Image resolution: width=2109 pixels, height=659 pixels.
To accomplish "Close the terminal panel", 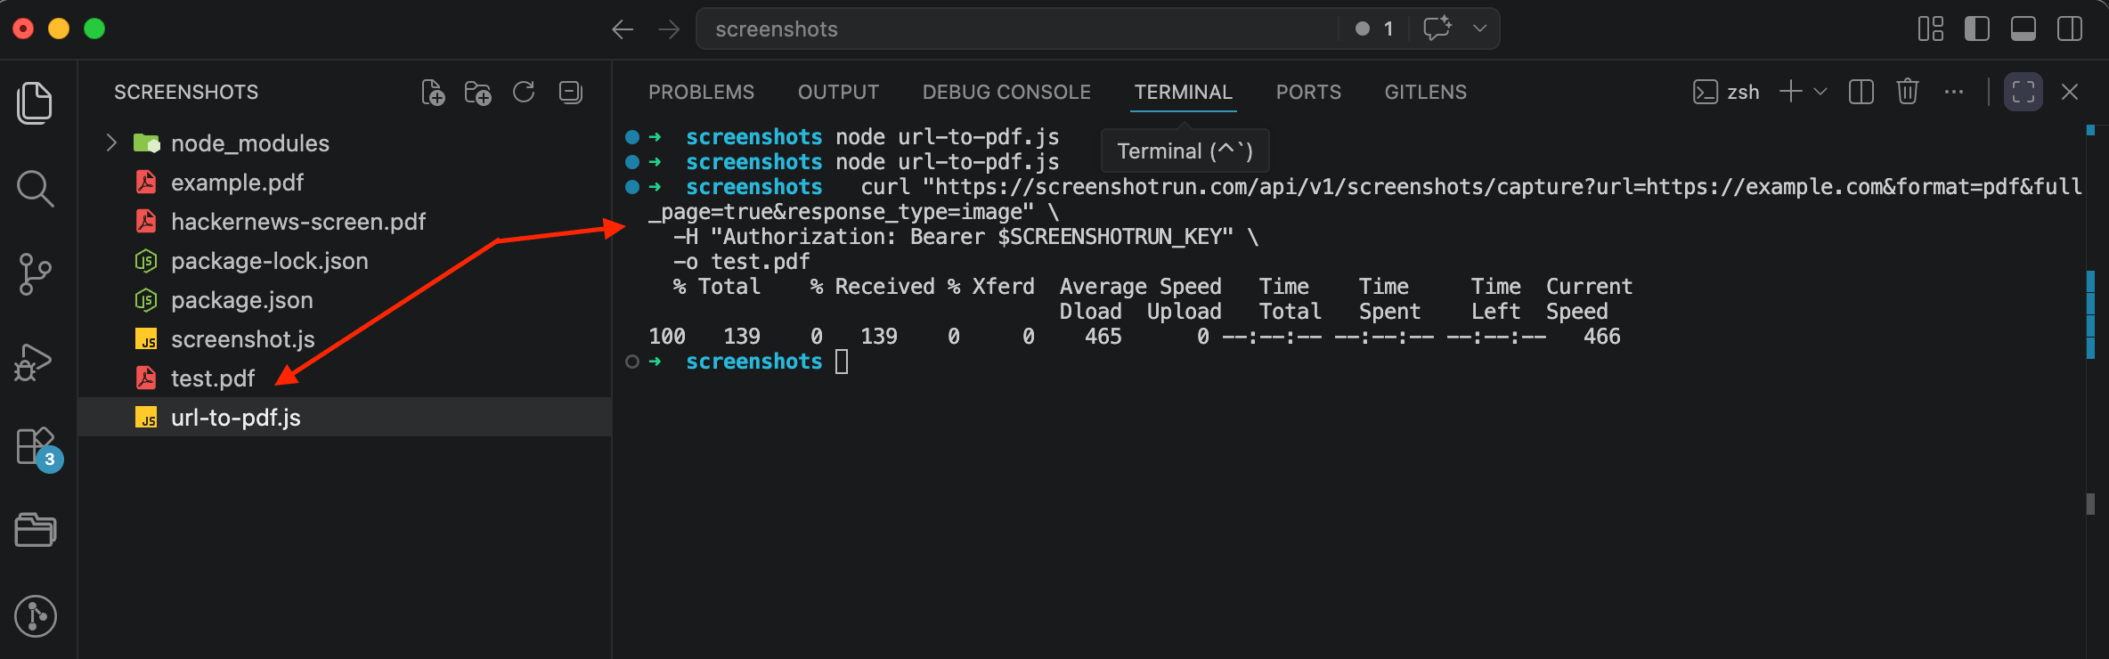I will pos(2070,92).
